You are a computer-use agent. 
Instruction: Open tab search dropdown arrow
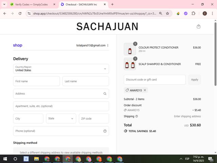click(x=4, y=4)
